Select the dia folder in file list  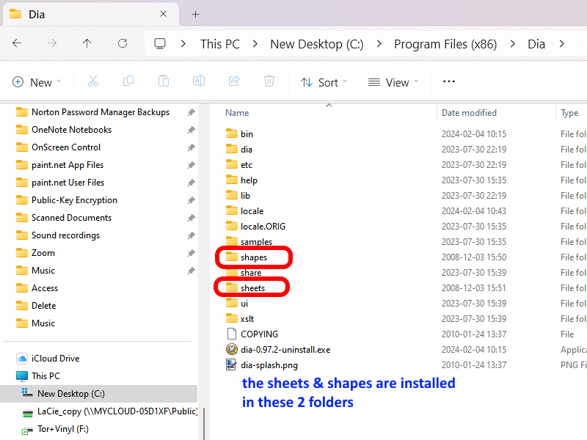[239, 150]
